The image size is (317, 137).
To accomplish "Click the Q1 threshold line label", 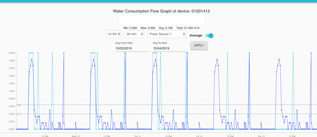I will pyautogui.click(x=19, y=114).
